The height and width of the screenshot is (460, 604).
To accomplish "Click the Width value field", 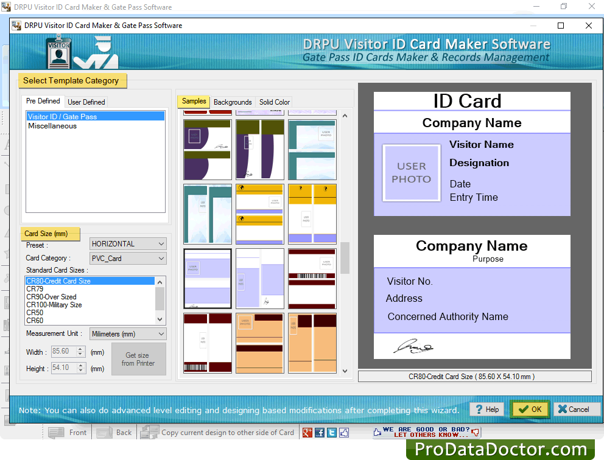I will pos(63,351).
